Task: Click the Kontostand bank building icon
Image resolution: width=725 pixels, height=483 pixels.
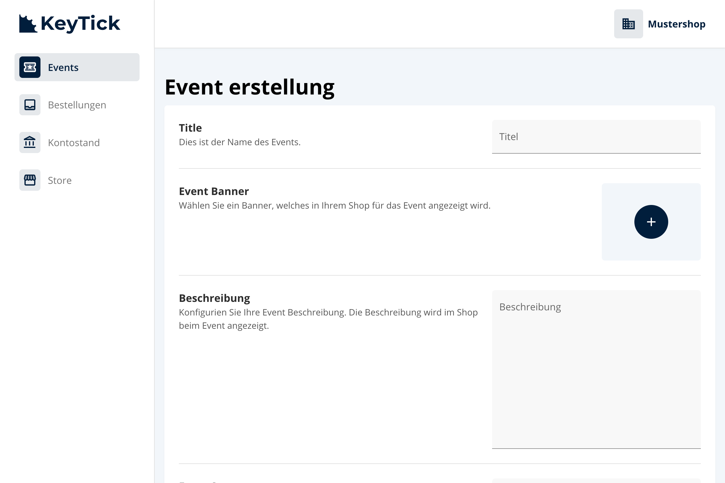Action: pyautogui.click(x=30, y=142)
